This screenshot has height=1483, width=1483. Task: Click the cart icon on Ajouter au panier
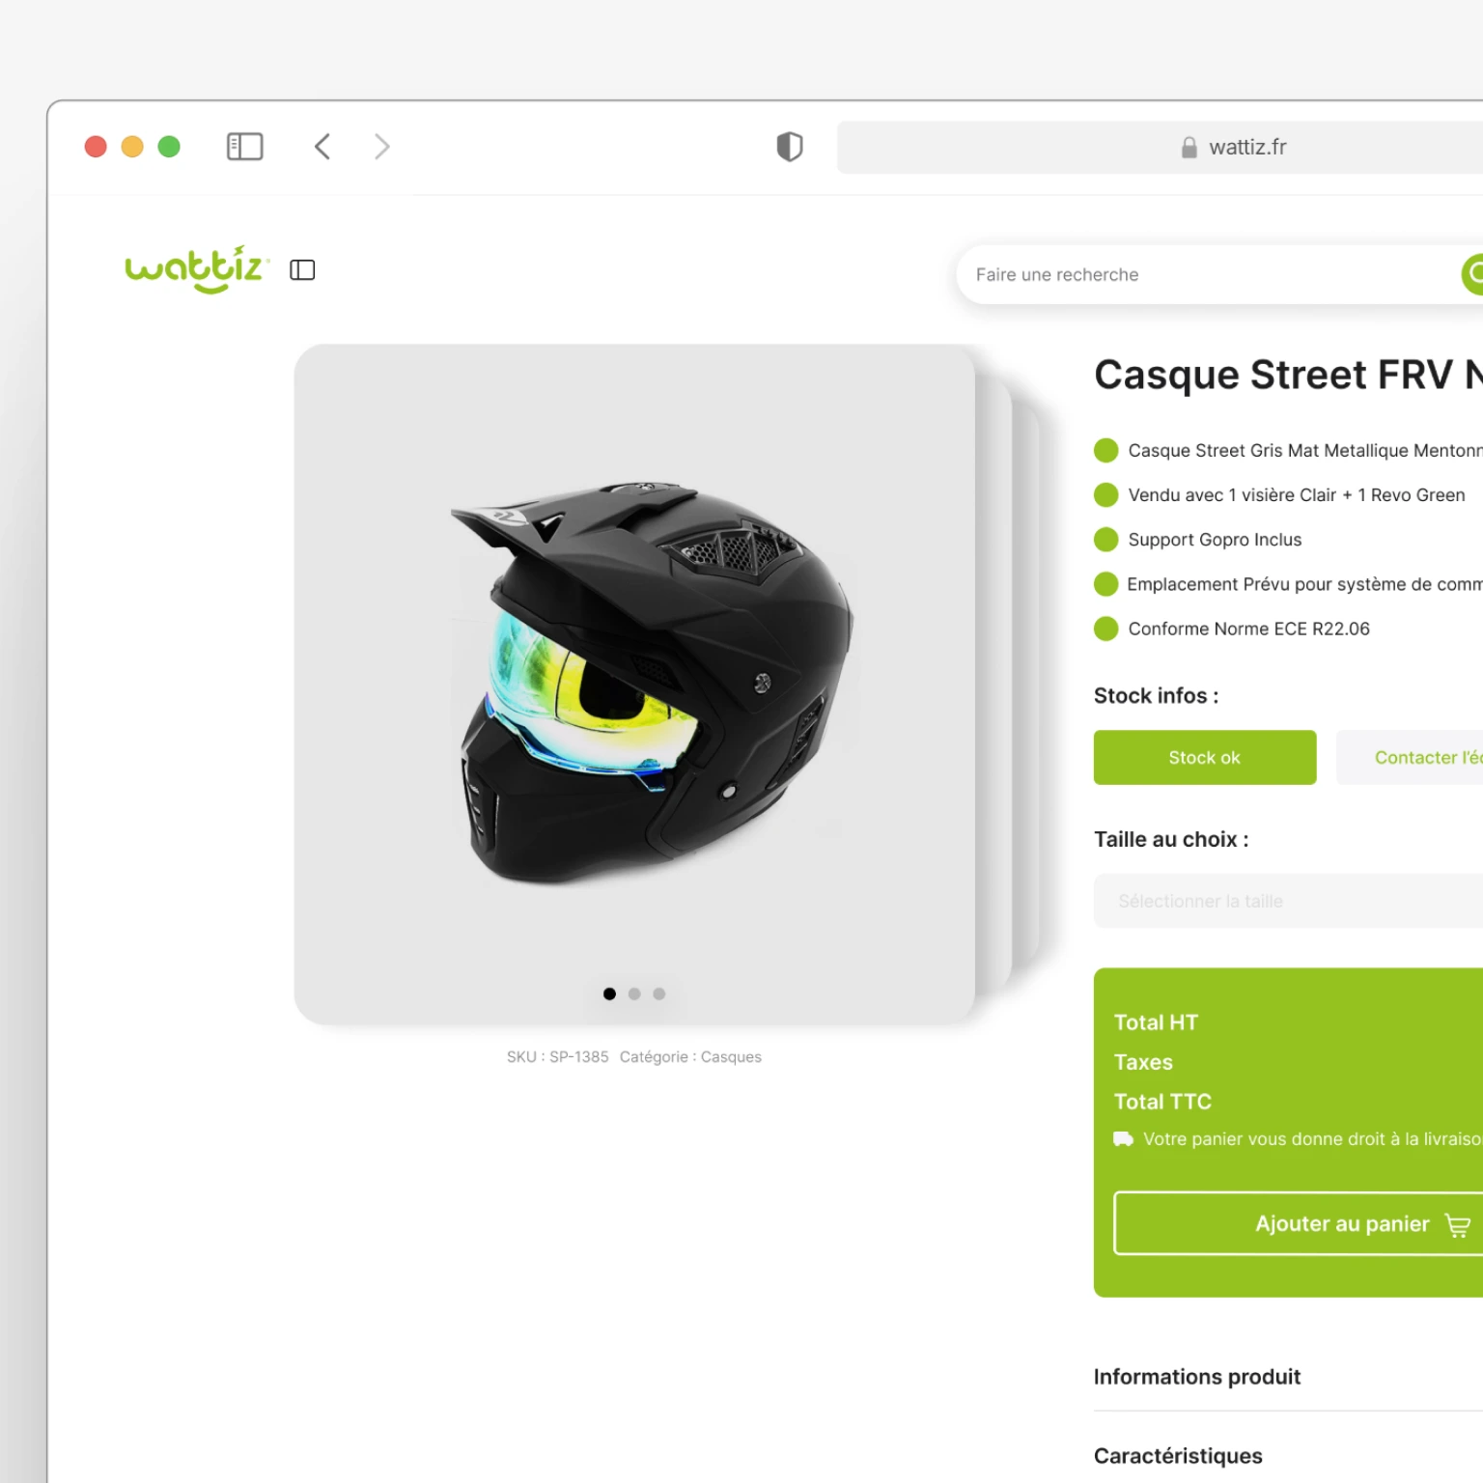pos(1457,1225)
